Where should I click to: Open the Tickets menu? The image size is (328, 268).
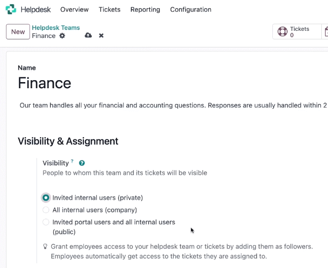coord(109,9)
